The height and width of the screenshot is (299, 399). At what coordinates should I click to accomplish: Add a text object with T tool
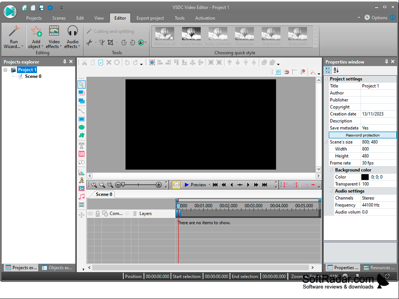click(81, 146)
